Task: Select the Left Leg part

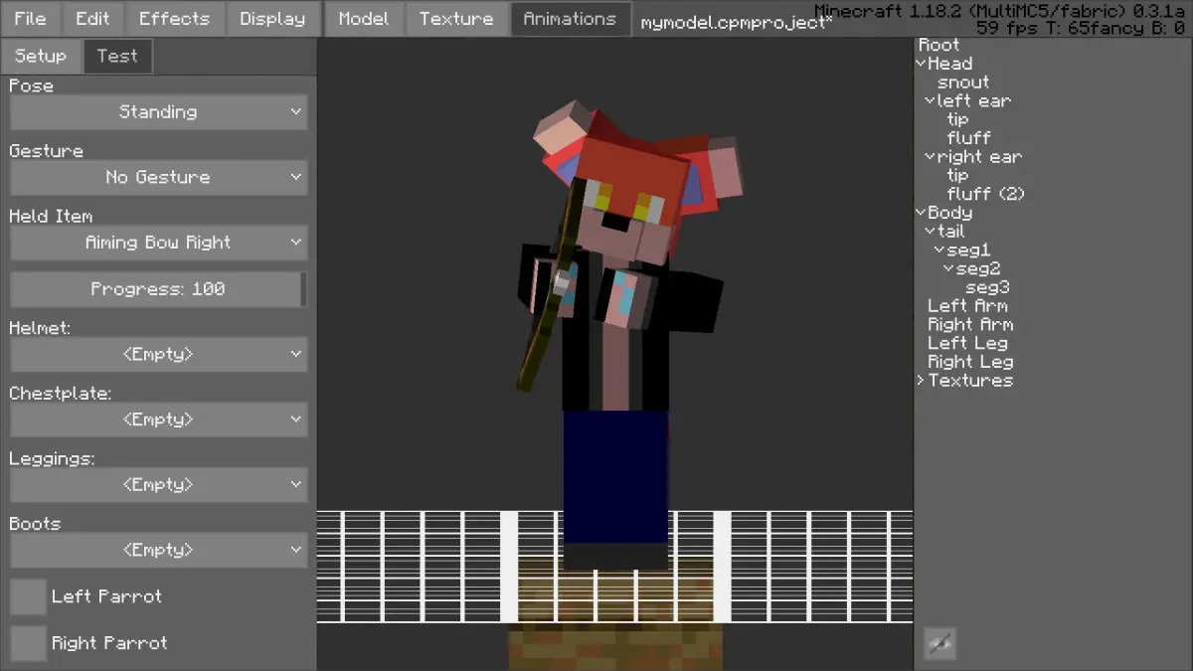Action: 967,344
